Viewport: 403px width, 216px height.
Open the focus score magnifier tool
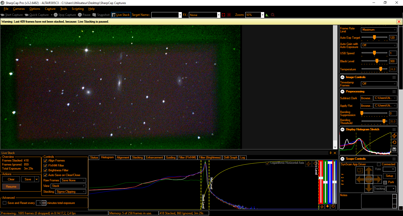[x=273, y=15]
